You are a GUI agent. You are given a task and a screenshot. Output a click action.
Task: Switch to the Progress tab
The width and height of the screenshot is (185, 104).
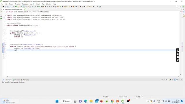(x=16, y=80)
